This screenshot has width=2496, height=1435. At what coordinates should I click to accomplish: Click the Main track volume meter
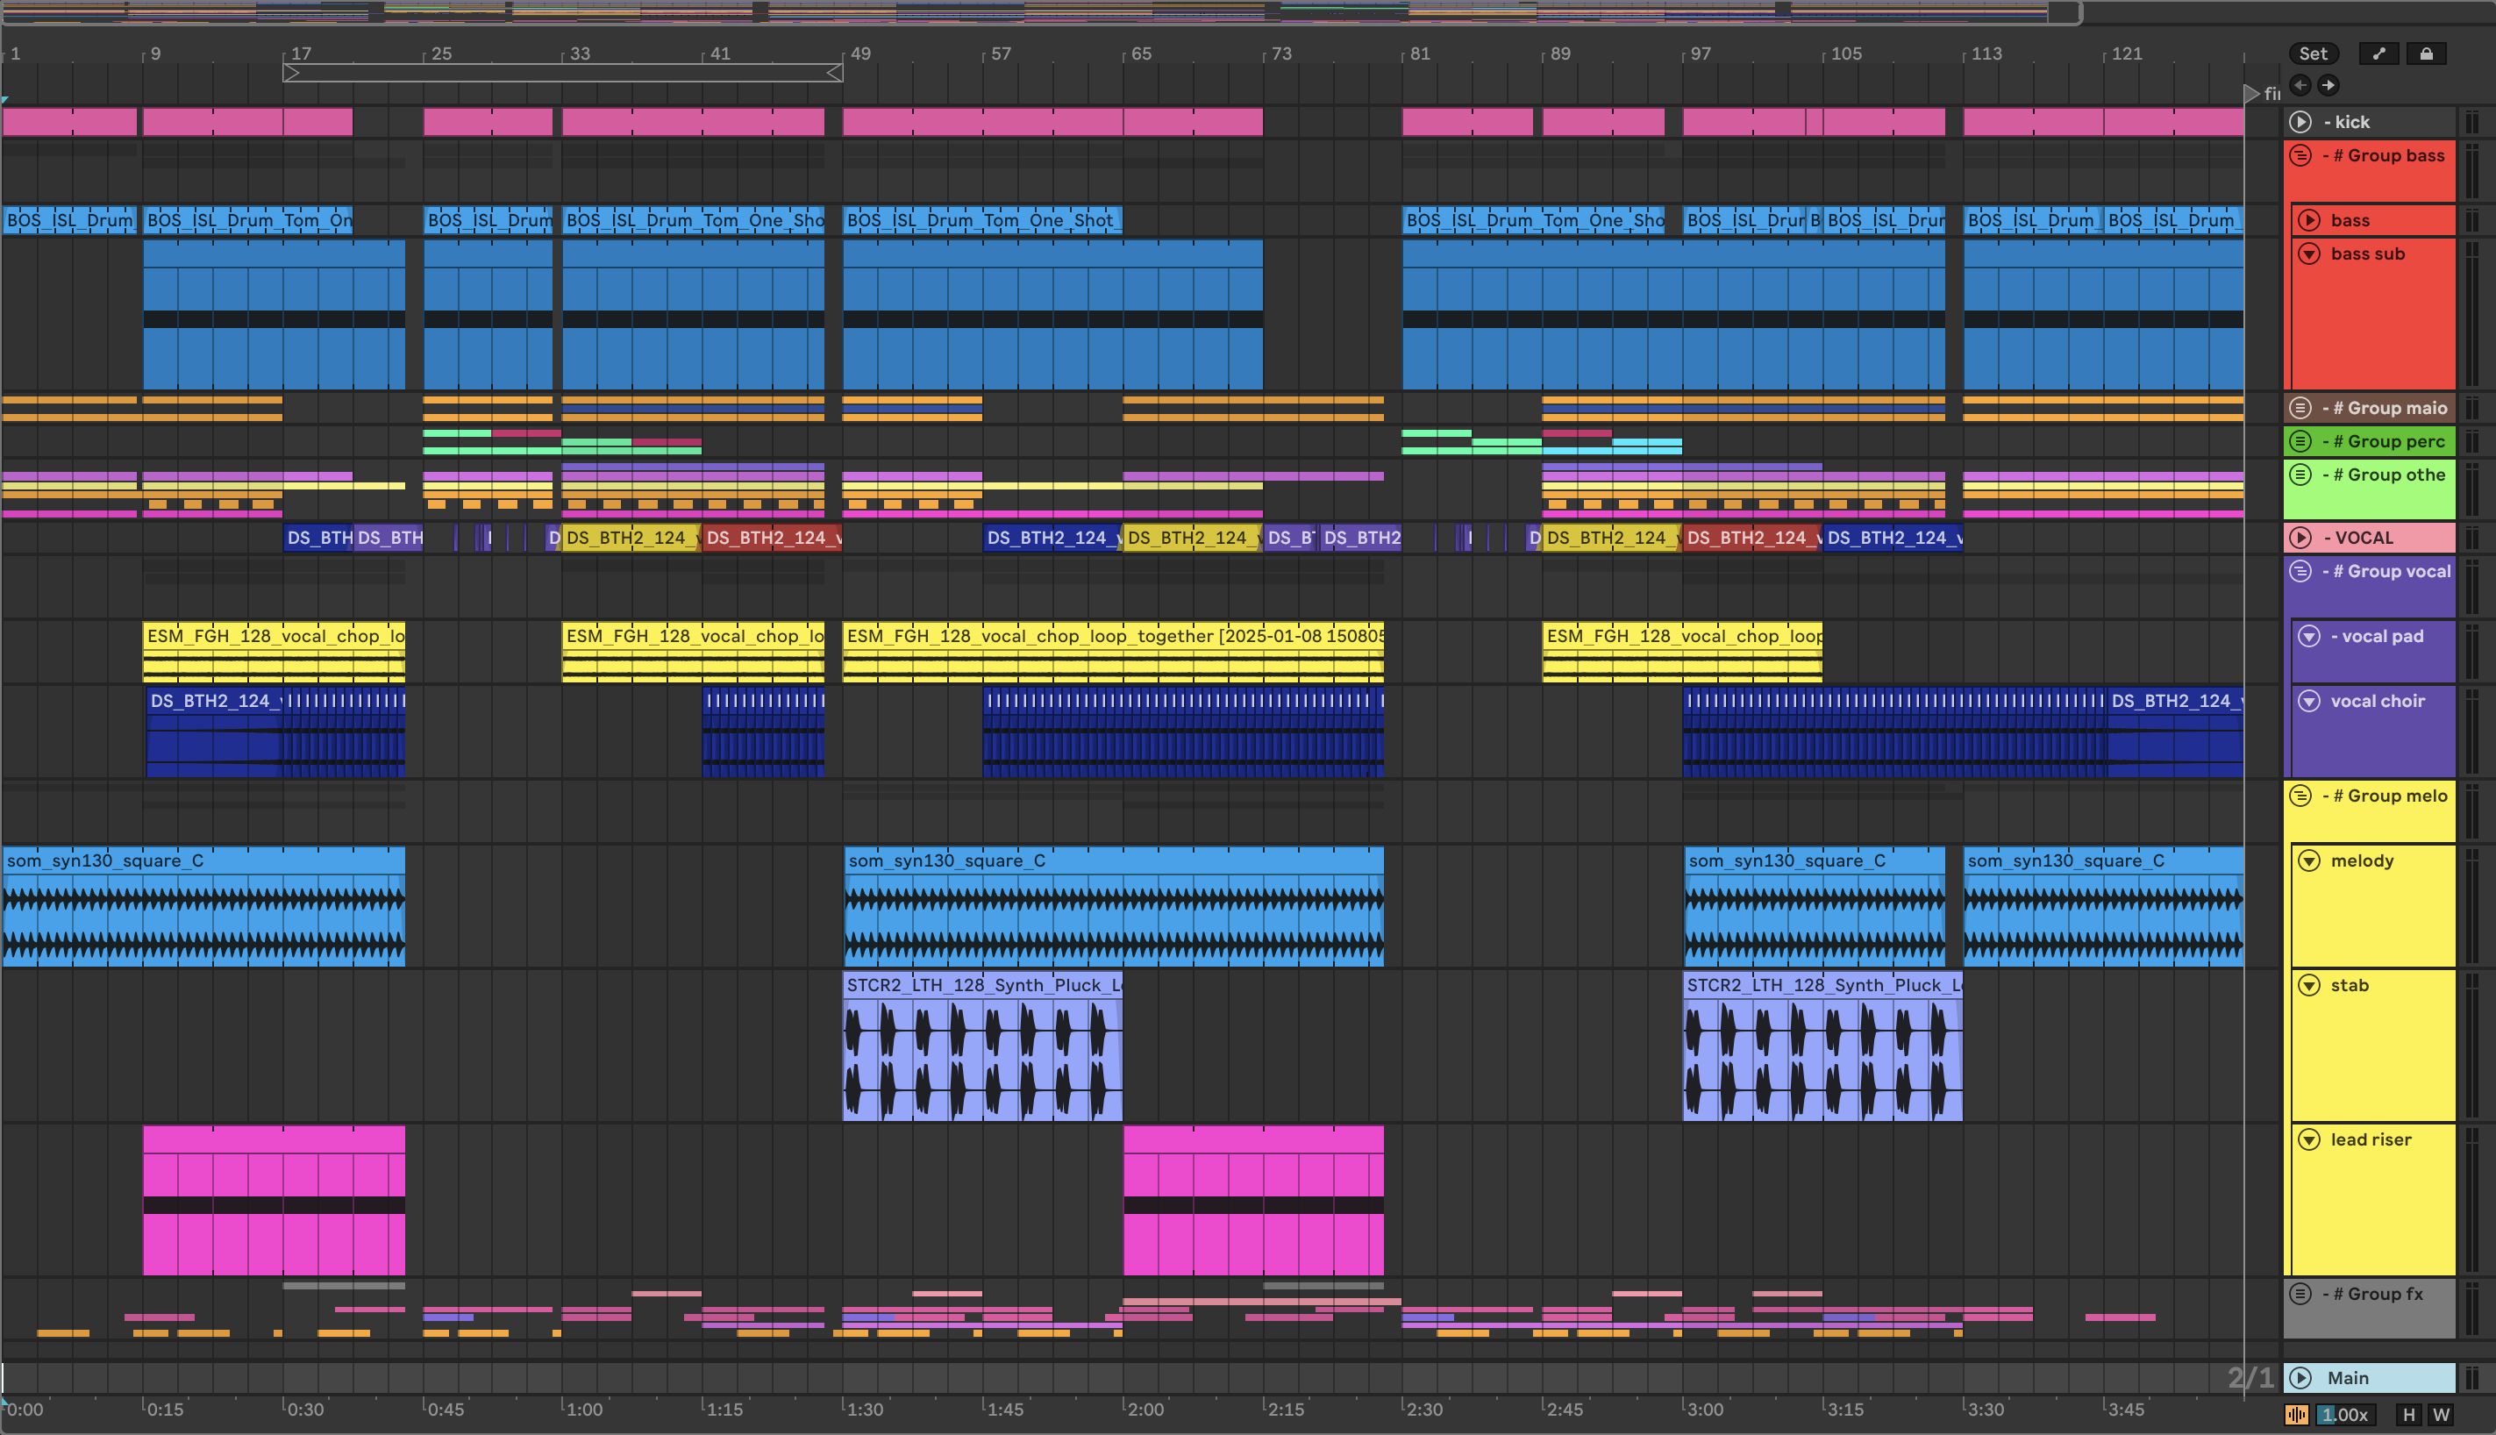coord(2471,1378)
